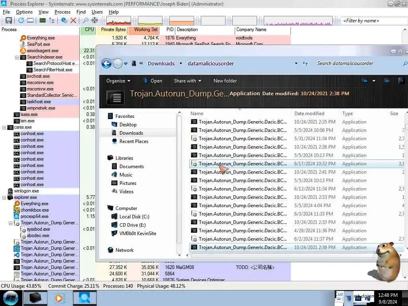Click the Change your view icon
Image resolution: width=408 pixels, height=306 pixels.
365,81
